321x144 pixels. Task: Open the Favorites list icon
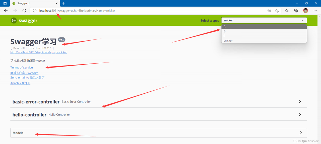tap(287, 10)
